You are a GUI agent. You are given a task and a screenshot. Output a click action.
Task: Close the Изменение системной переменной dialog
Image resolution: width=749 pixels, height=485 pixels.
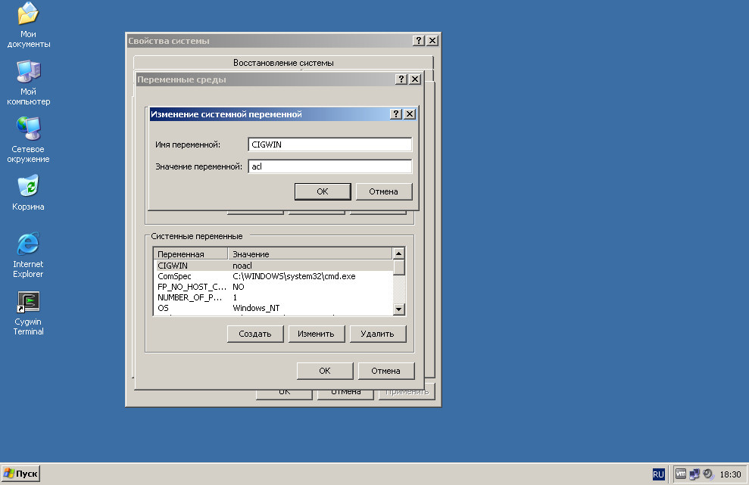[x=410, y=114]
